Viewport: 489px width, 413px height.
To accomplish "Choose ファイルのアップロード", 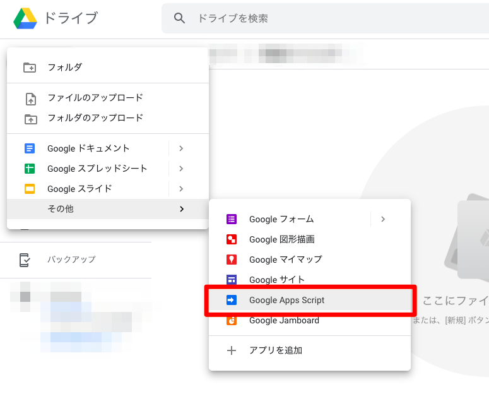I will click(x=108, y=98).
